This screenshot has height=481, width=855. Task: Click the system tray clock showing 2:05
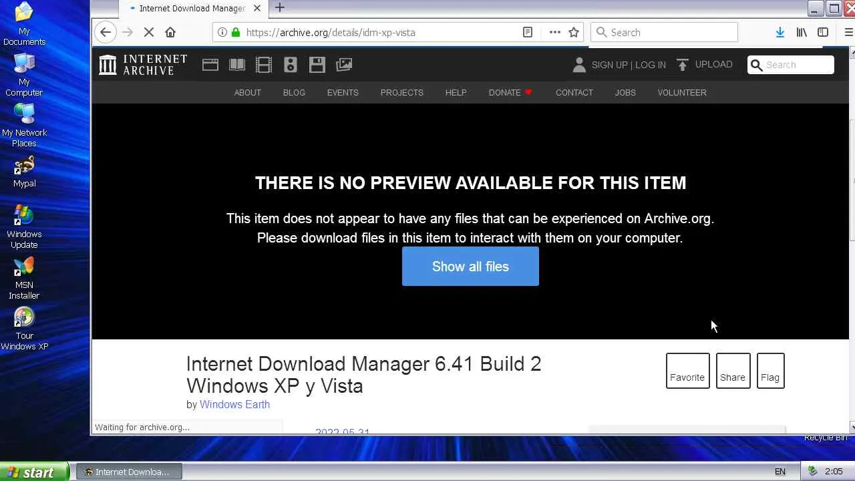pyautogui.click(x=834, y=472)
